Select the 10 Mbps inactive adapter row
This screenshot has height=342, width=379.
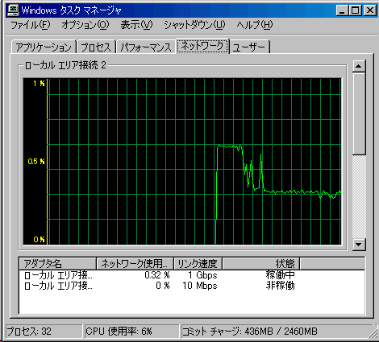coord(192,286)
